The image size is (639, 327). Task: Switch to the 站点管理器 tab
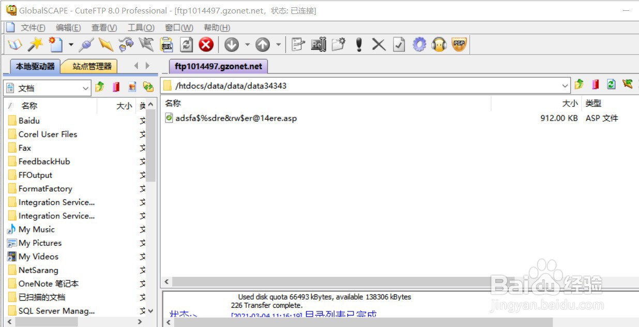pos(91,66)
